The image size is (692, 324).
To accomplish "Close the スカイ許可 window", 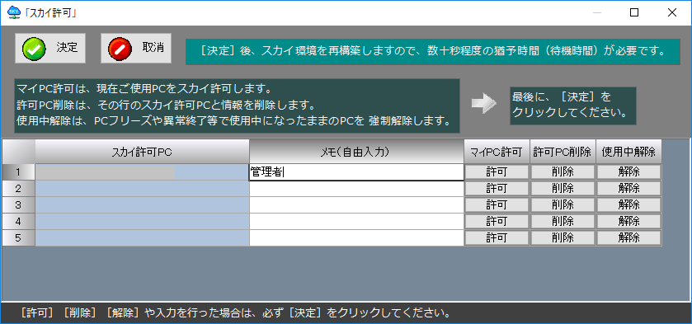I will click(672, 12).
